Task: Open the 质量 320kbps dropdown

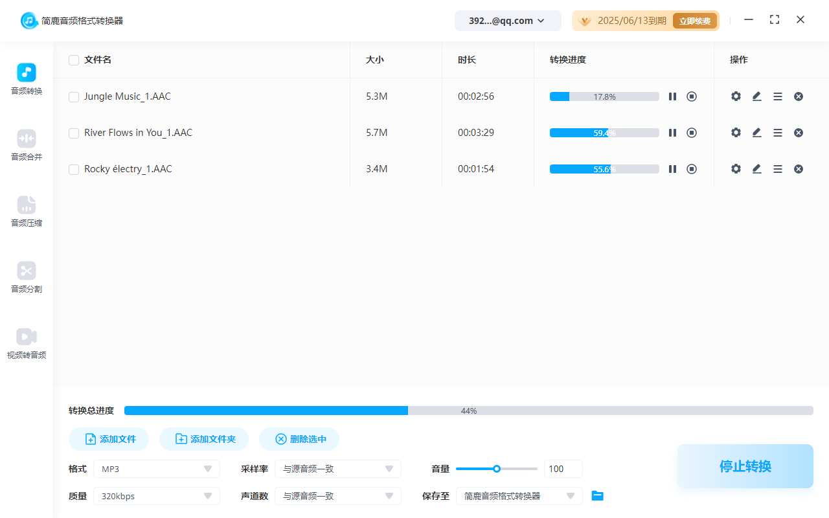Action: 157,496
